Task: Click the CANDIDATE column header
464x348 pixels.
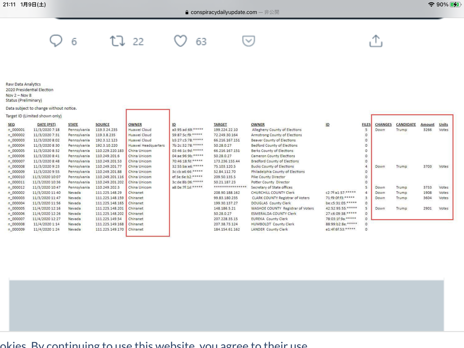Action: pyautogui.click(x=406, y=124)
